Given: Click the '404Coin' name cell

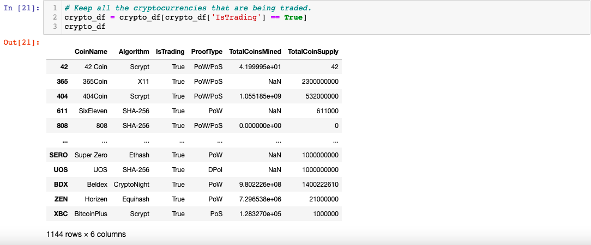Looking at the screenshot, I should coord(95,96).
